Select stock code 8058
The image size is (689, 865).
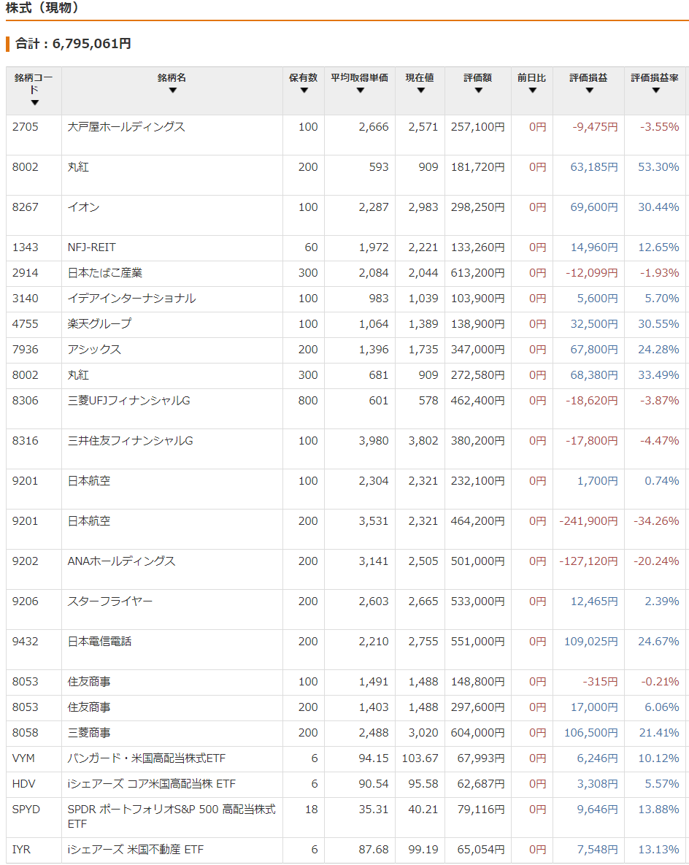coord(26,733)
